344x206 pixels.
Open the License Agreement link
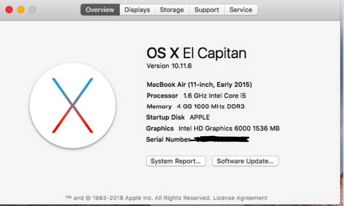tap(240, 198)
